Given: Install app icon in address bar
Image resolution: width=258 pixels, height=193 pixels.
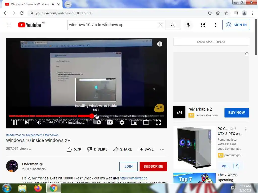Looking at the screenshot, I should pos(210,13).
